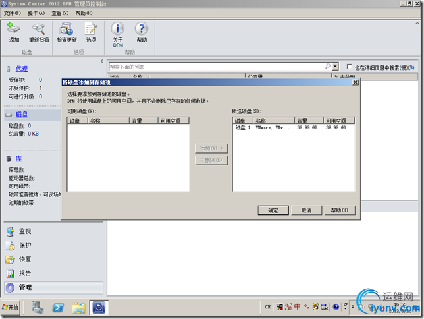424x319 pixels.
Task: Click the 39.99 GB capacity cell
Action: tap(307, 127)
